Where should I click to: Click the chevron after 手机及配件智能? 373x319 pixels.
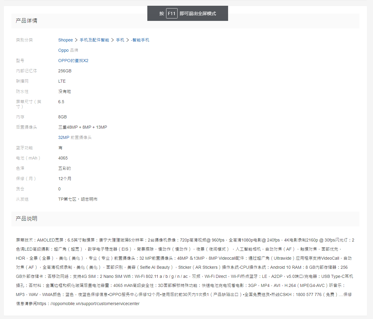[113, 40]
